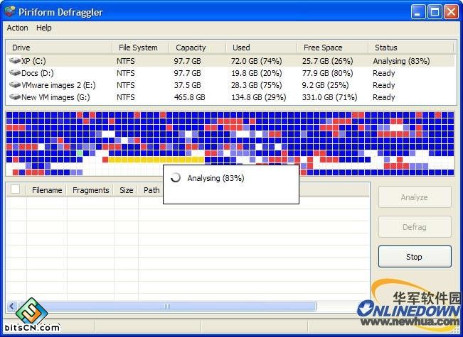This screenshot has width=463, height=337.
Task: Maximize the Defraggler window
Action: coord(435,11)
